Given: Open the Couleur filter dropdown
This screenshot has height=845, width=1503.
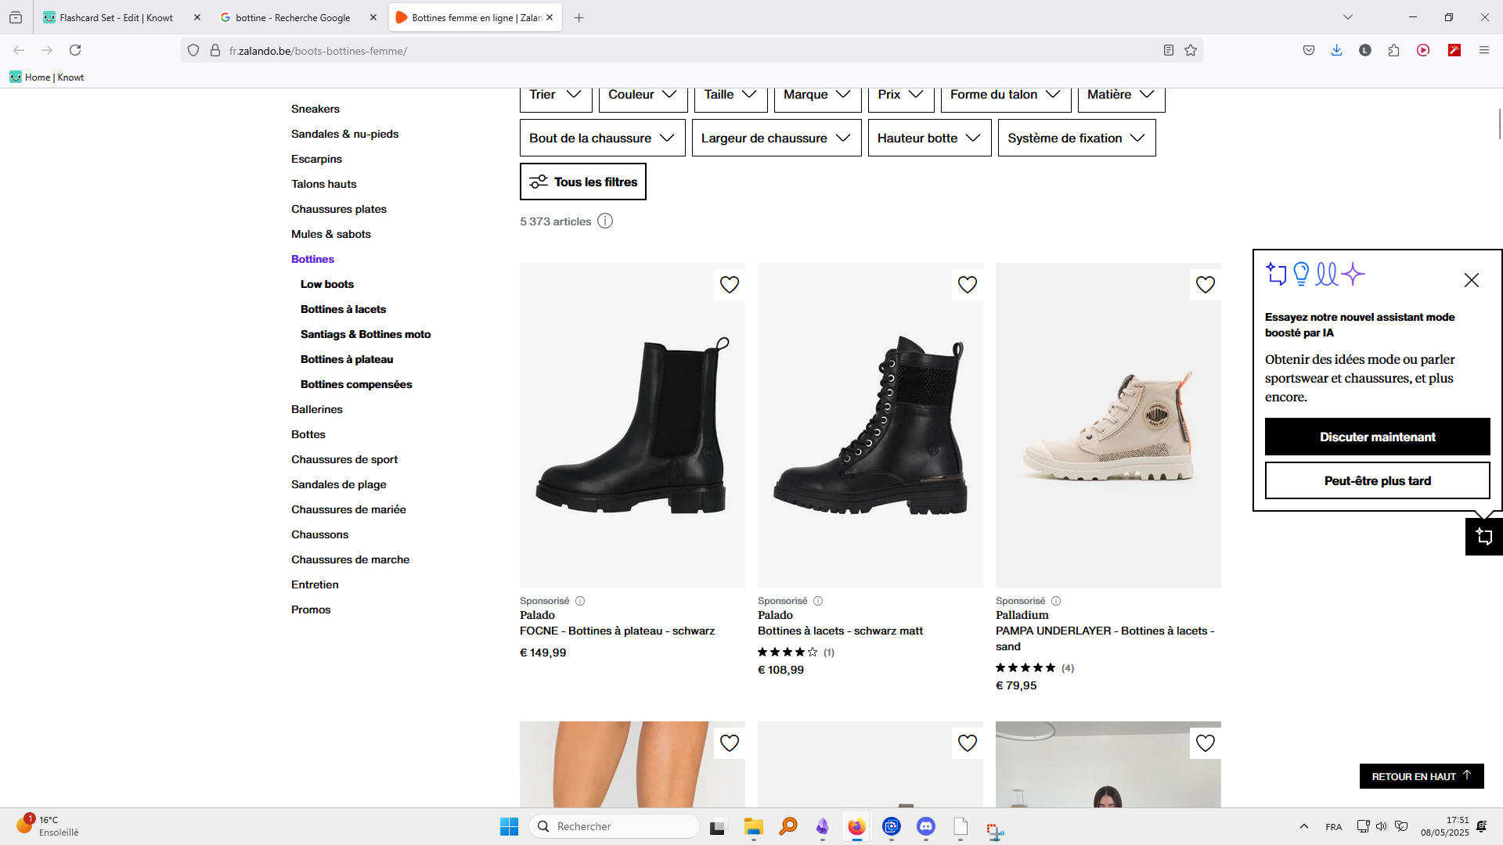Looking at the screenshot, I should point(642,94).
